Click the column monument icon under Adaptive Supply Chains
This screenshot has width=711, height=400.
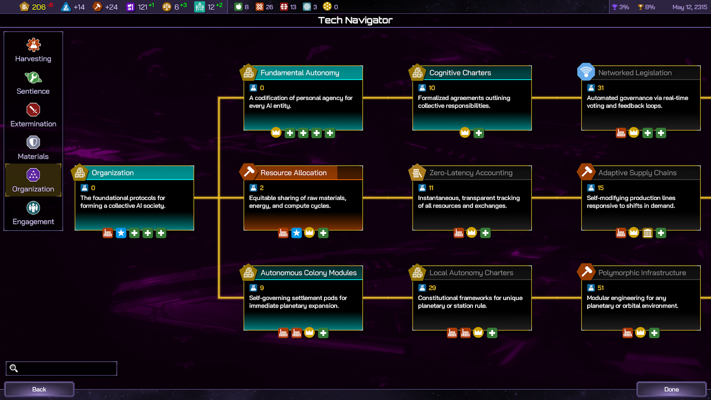point(647,233)
